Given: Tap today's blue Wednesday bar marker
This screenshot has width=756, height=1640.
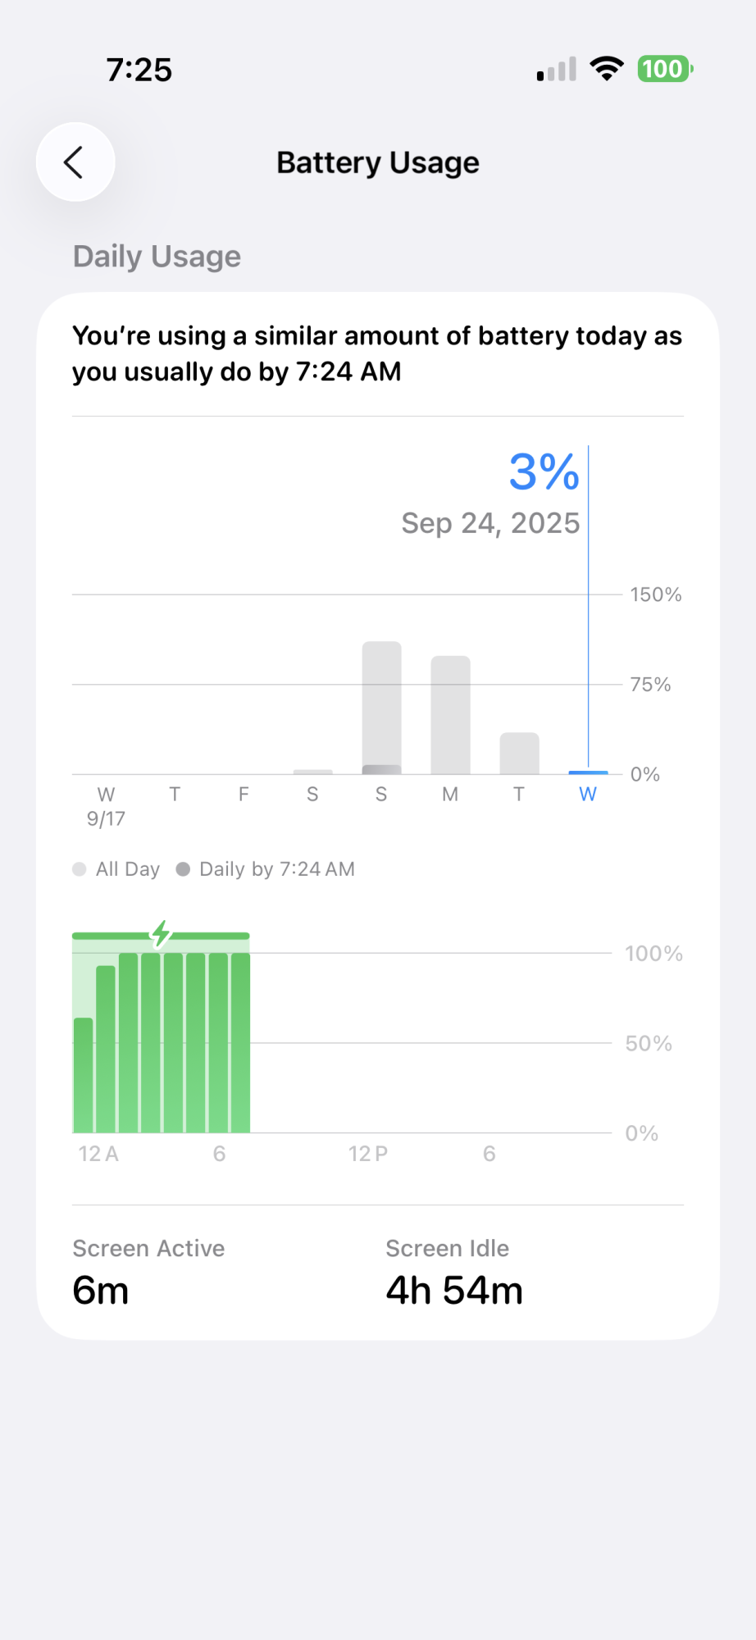Looking at the screenshot, I should coord(588,772).
